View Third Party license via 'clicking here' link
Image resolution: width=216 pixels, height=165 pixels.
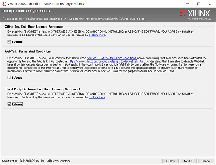(97, 97)
